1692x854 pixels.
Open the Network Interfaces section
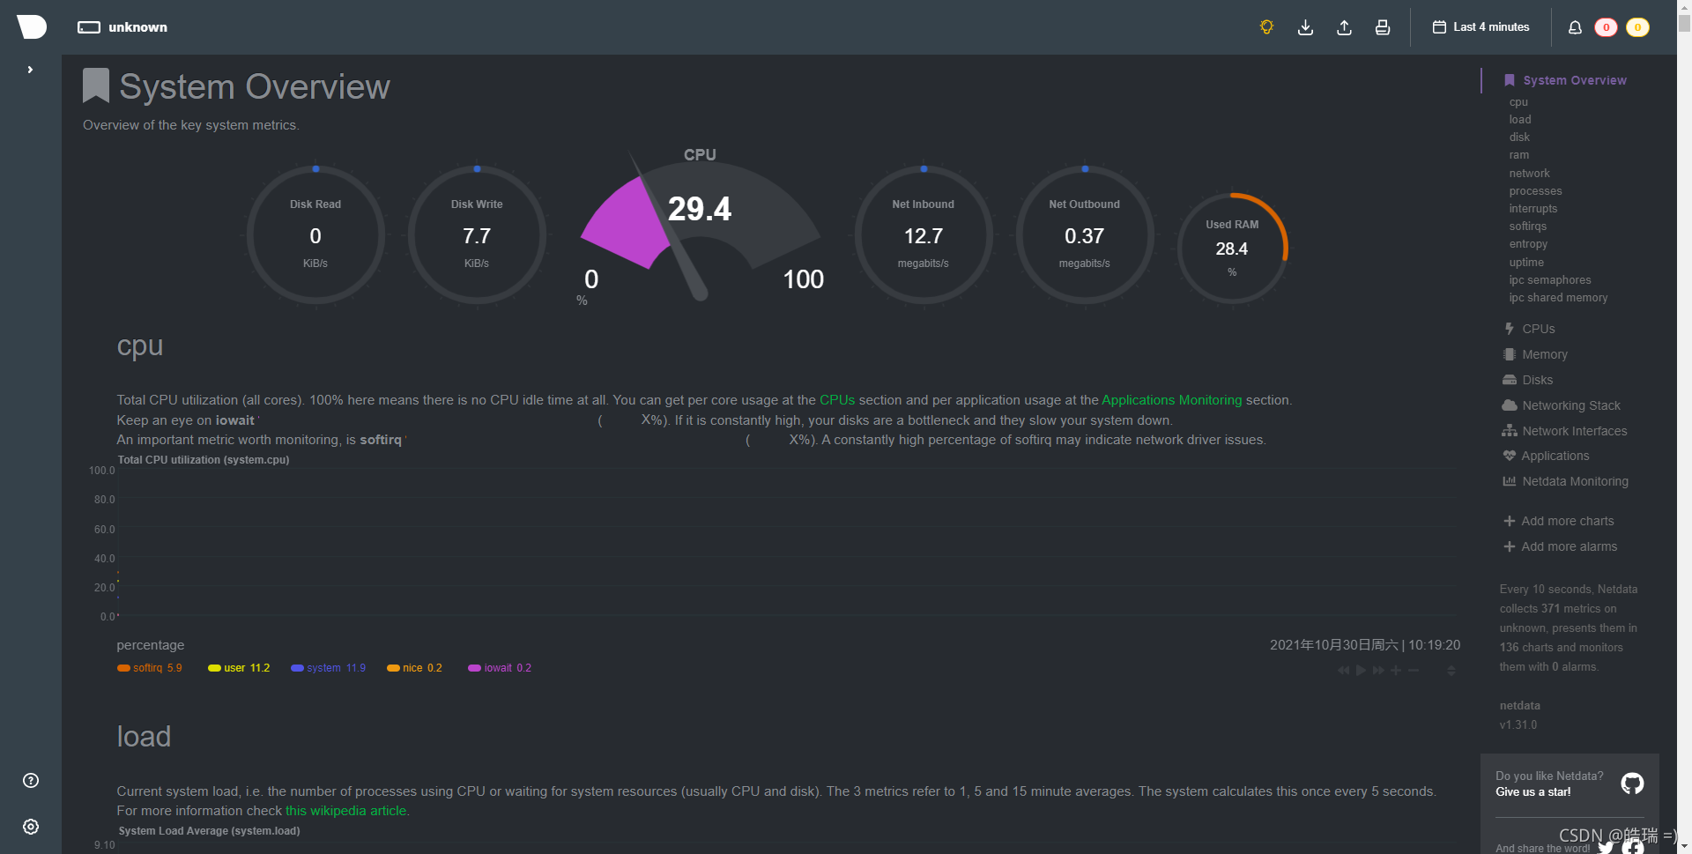click(1565, 431)
